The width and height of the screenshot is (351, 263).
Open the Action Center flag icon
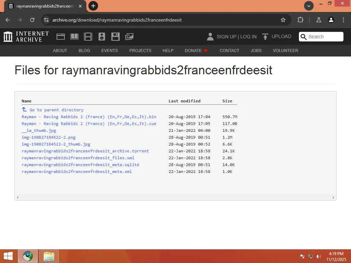coord(302,256)
